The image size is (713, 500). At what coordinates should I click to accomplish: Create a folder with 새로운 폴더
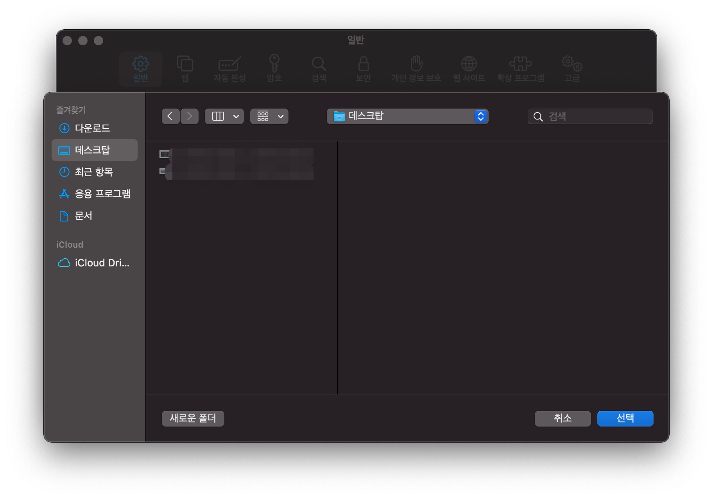click(193, 418)
